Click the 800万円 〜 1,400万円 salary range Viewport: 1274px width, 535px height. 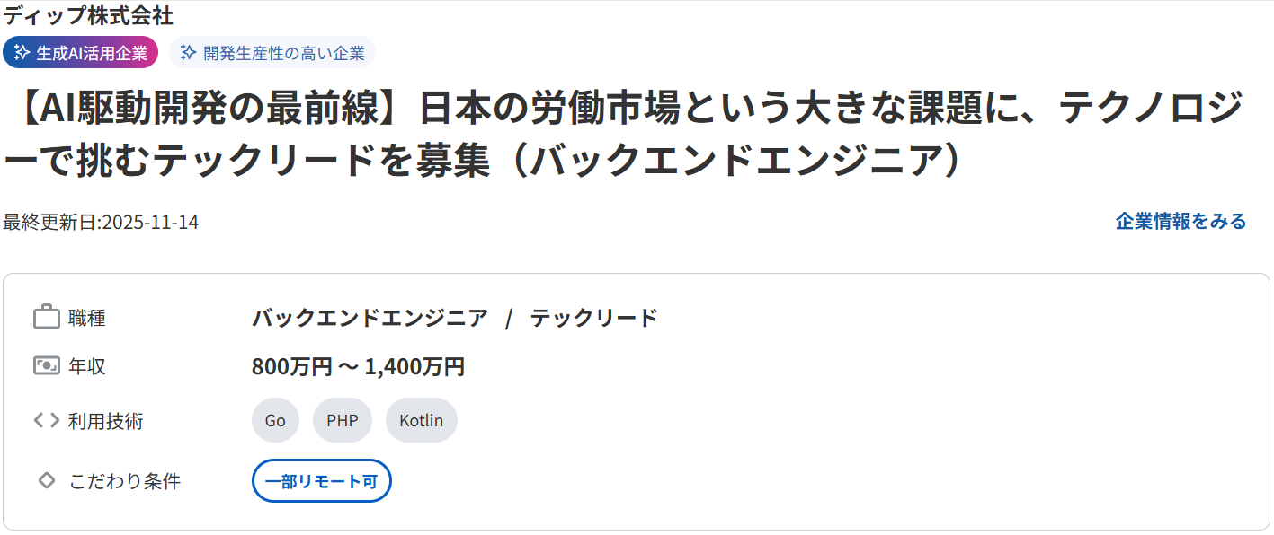pos(358,366)
